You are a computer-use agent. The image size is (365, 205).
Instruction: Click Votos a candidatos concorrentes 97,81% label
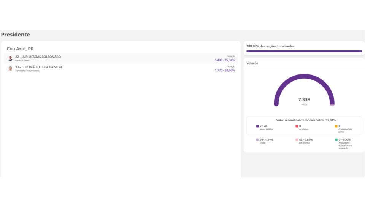(x=306, y=120)
